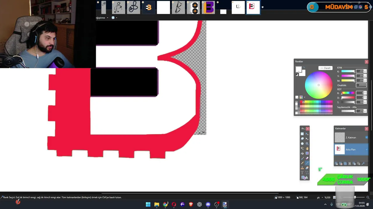Image resolution: width=373 pixels, height=209 pixels.
Task: Click inside the color wheel
Action: click(319, 85)
